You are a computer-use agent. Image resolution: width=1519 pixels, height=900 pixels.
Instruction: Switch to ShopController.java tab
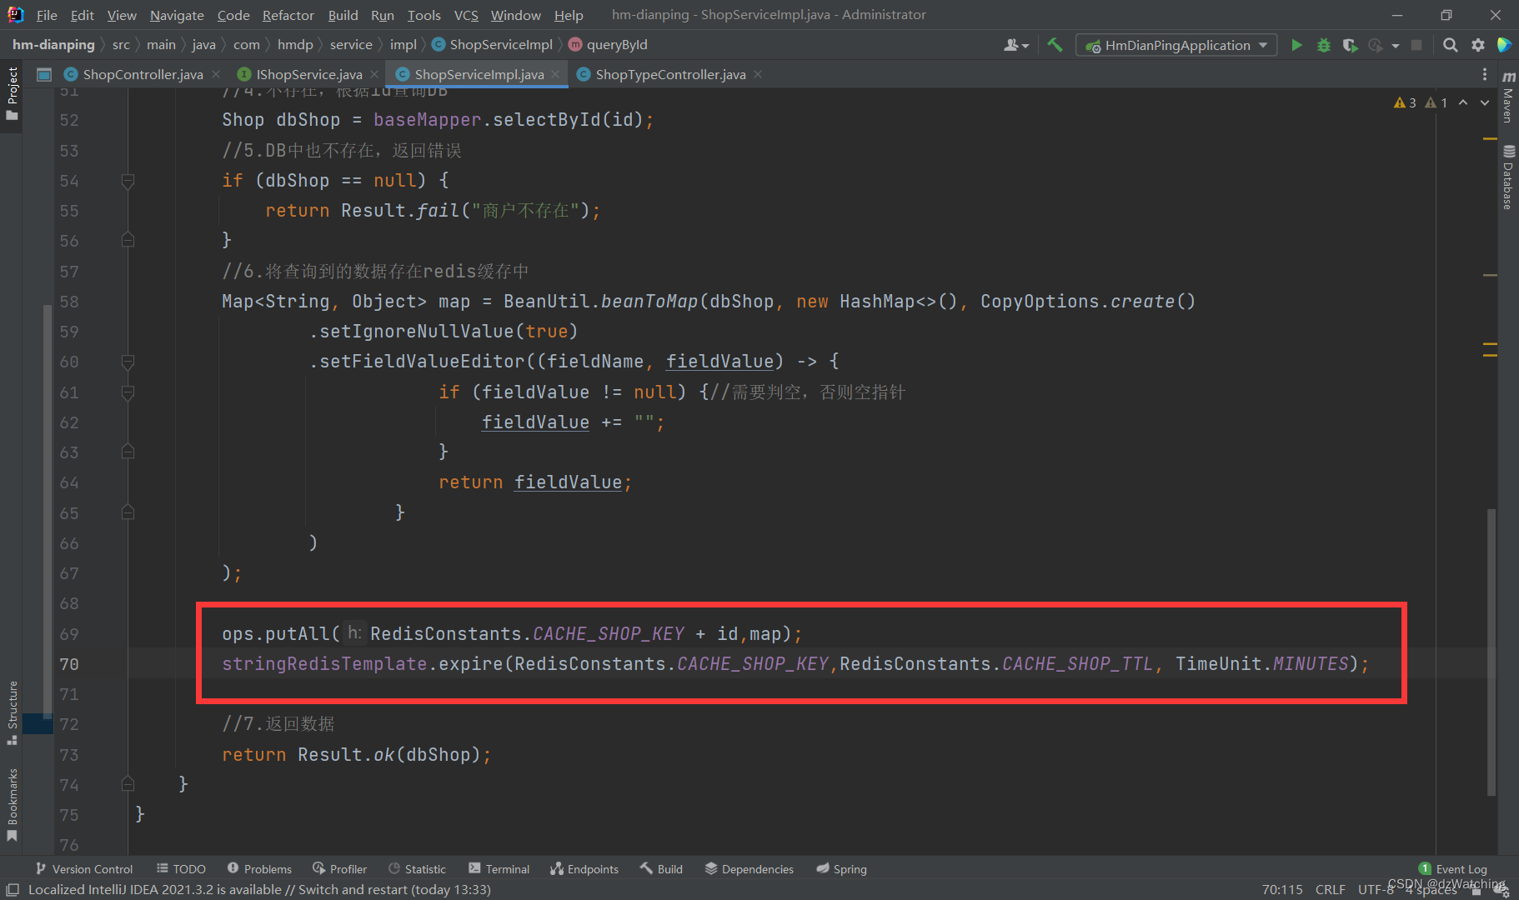point(143,74)
